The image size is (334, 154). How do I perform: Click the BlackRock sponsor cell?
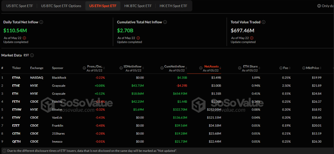[59, 78]
